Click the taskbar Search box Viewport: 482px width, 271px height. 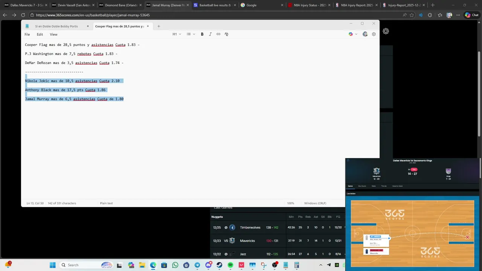click(87, 265)
